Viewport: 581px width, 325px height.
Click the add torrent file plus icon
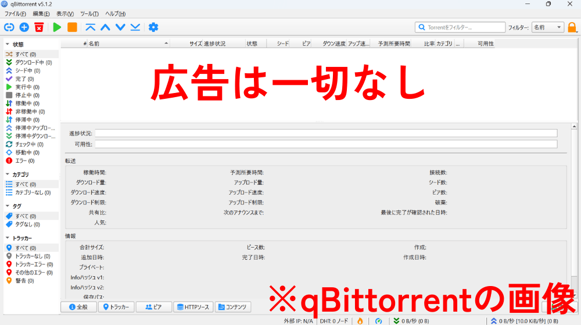tap(24, 27)
